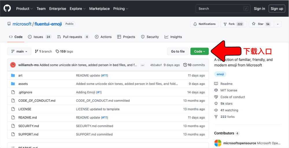
Task: Click the LICENSE file icon
Action: [x=13, y=109]
